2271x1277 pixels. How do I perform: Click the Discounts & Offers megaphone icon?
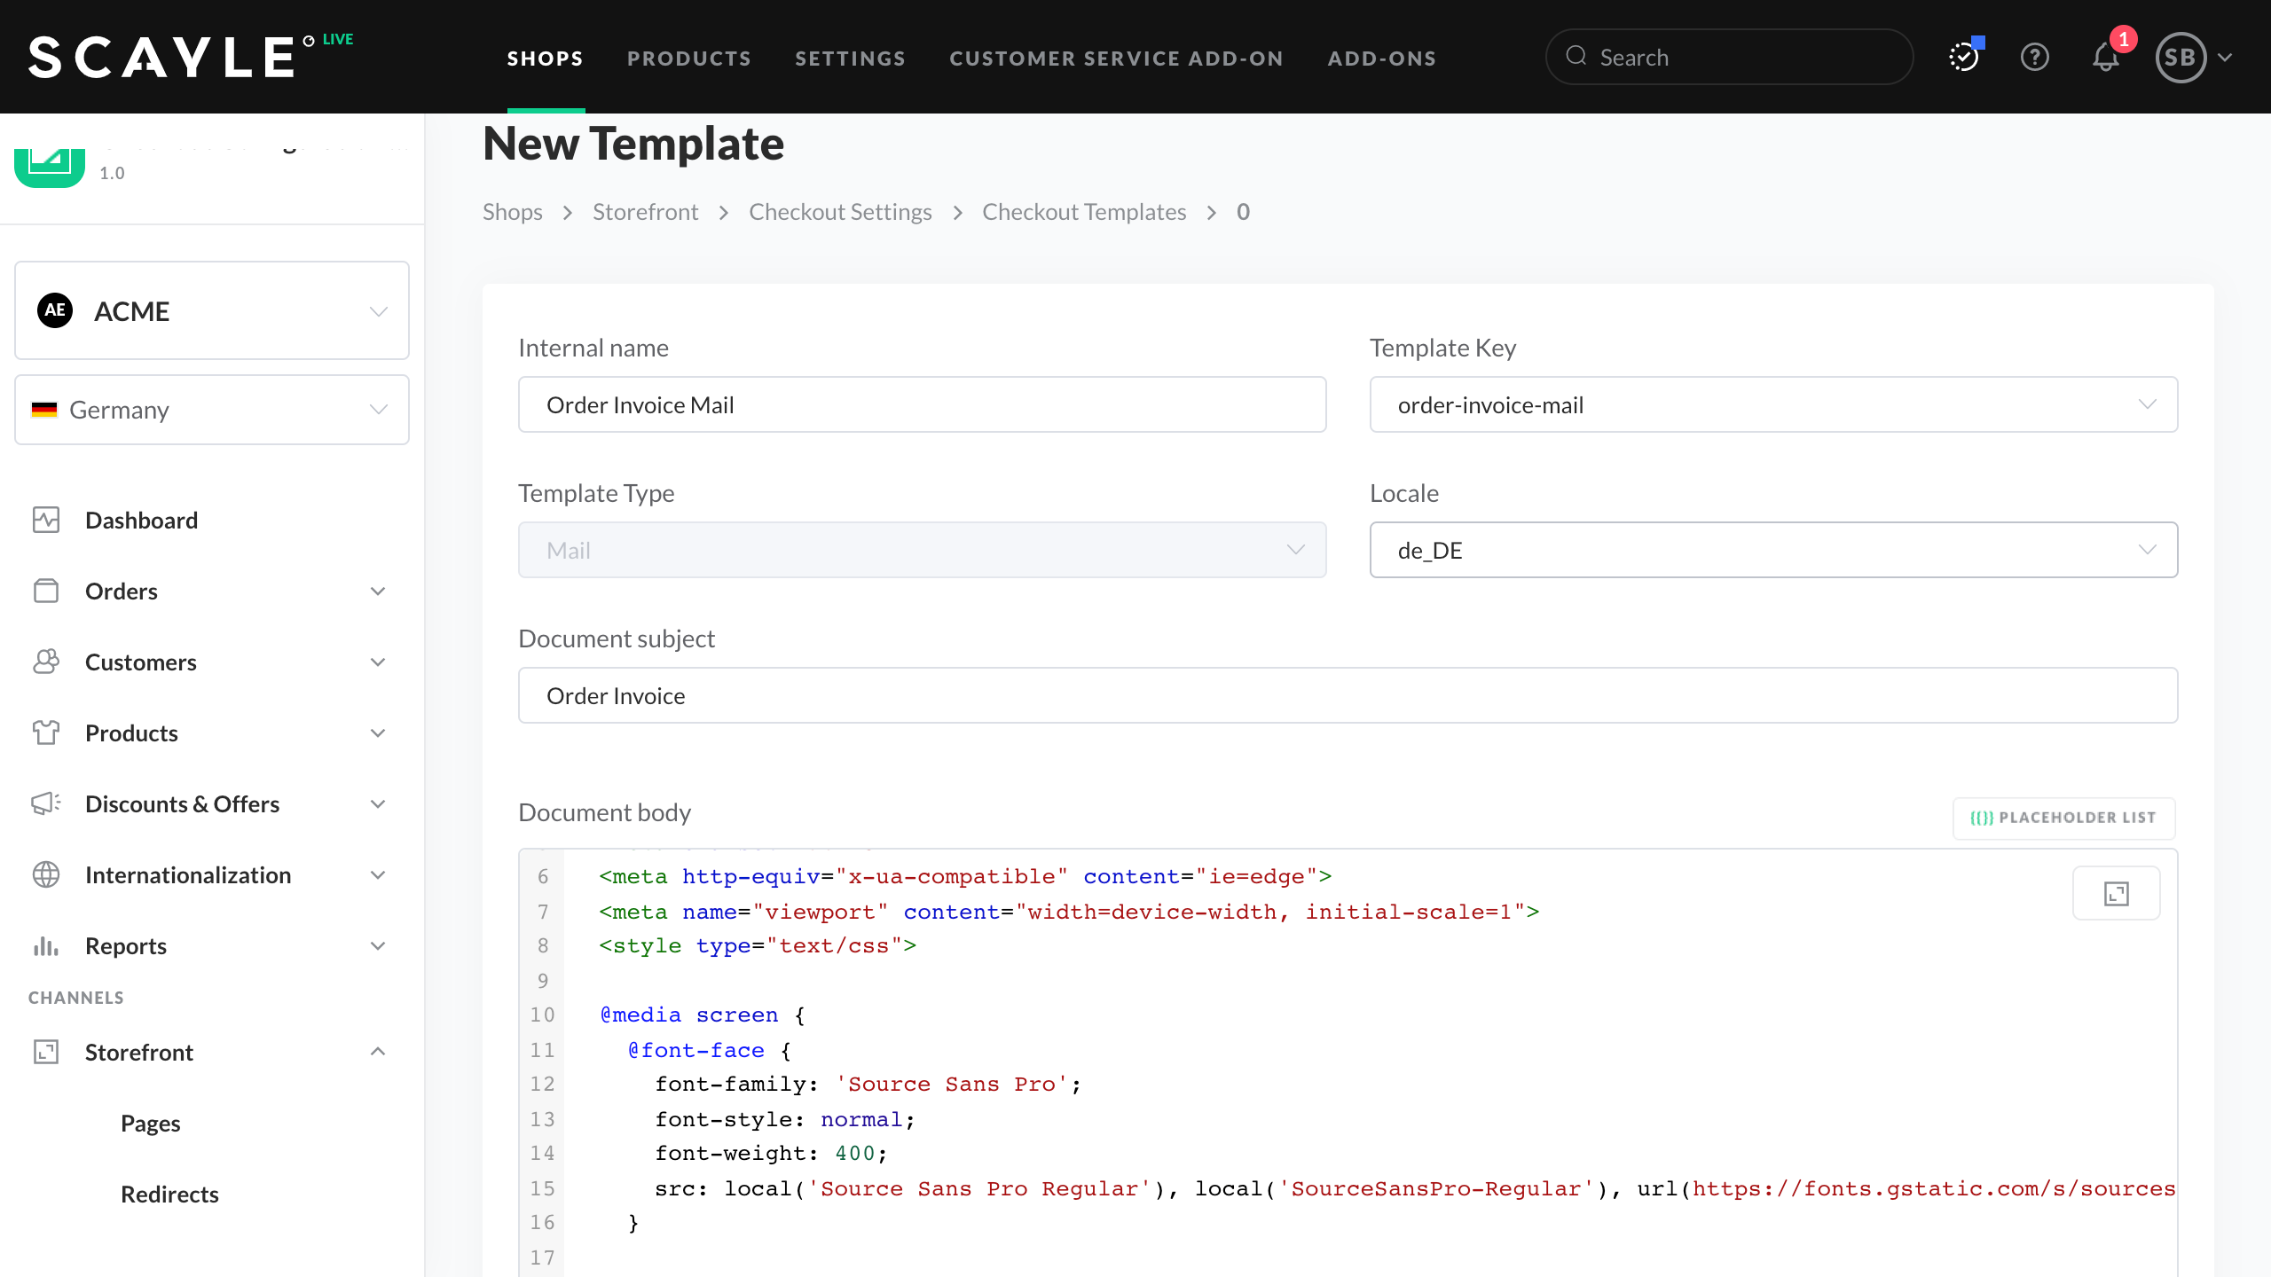46,803
